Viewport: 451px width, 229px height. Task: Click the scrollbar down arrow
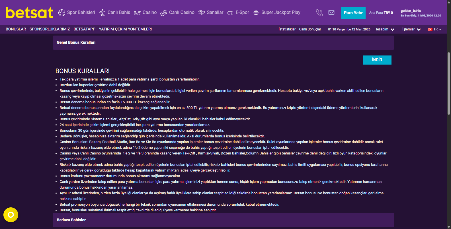(x=449, y=227)
